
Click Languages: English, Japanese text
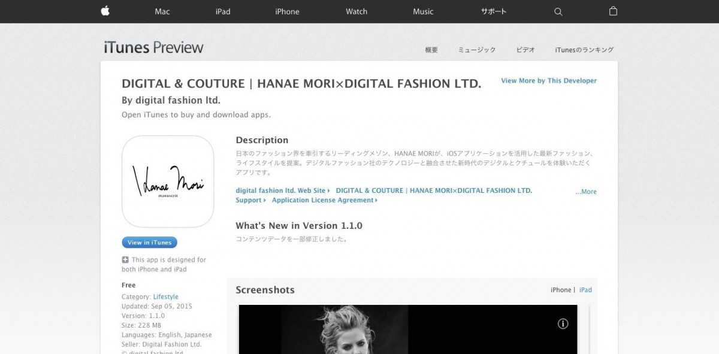click(x=167, y=335)
